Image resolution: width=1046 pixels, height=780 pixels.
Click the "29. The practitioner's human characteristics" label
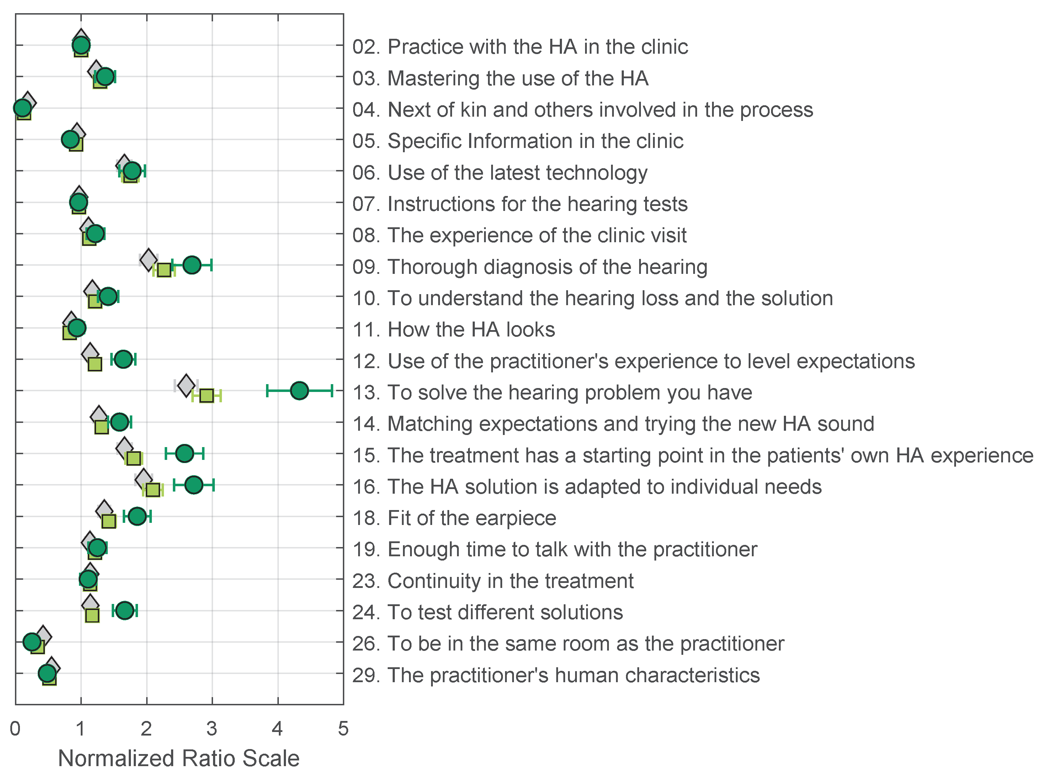(556, 675)
